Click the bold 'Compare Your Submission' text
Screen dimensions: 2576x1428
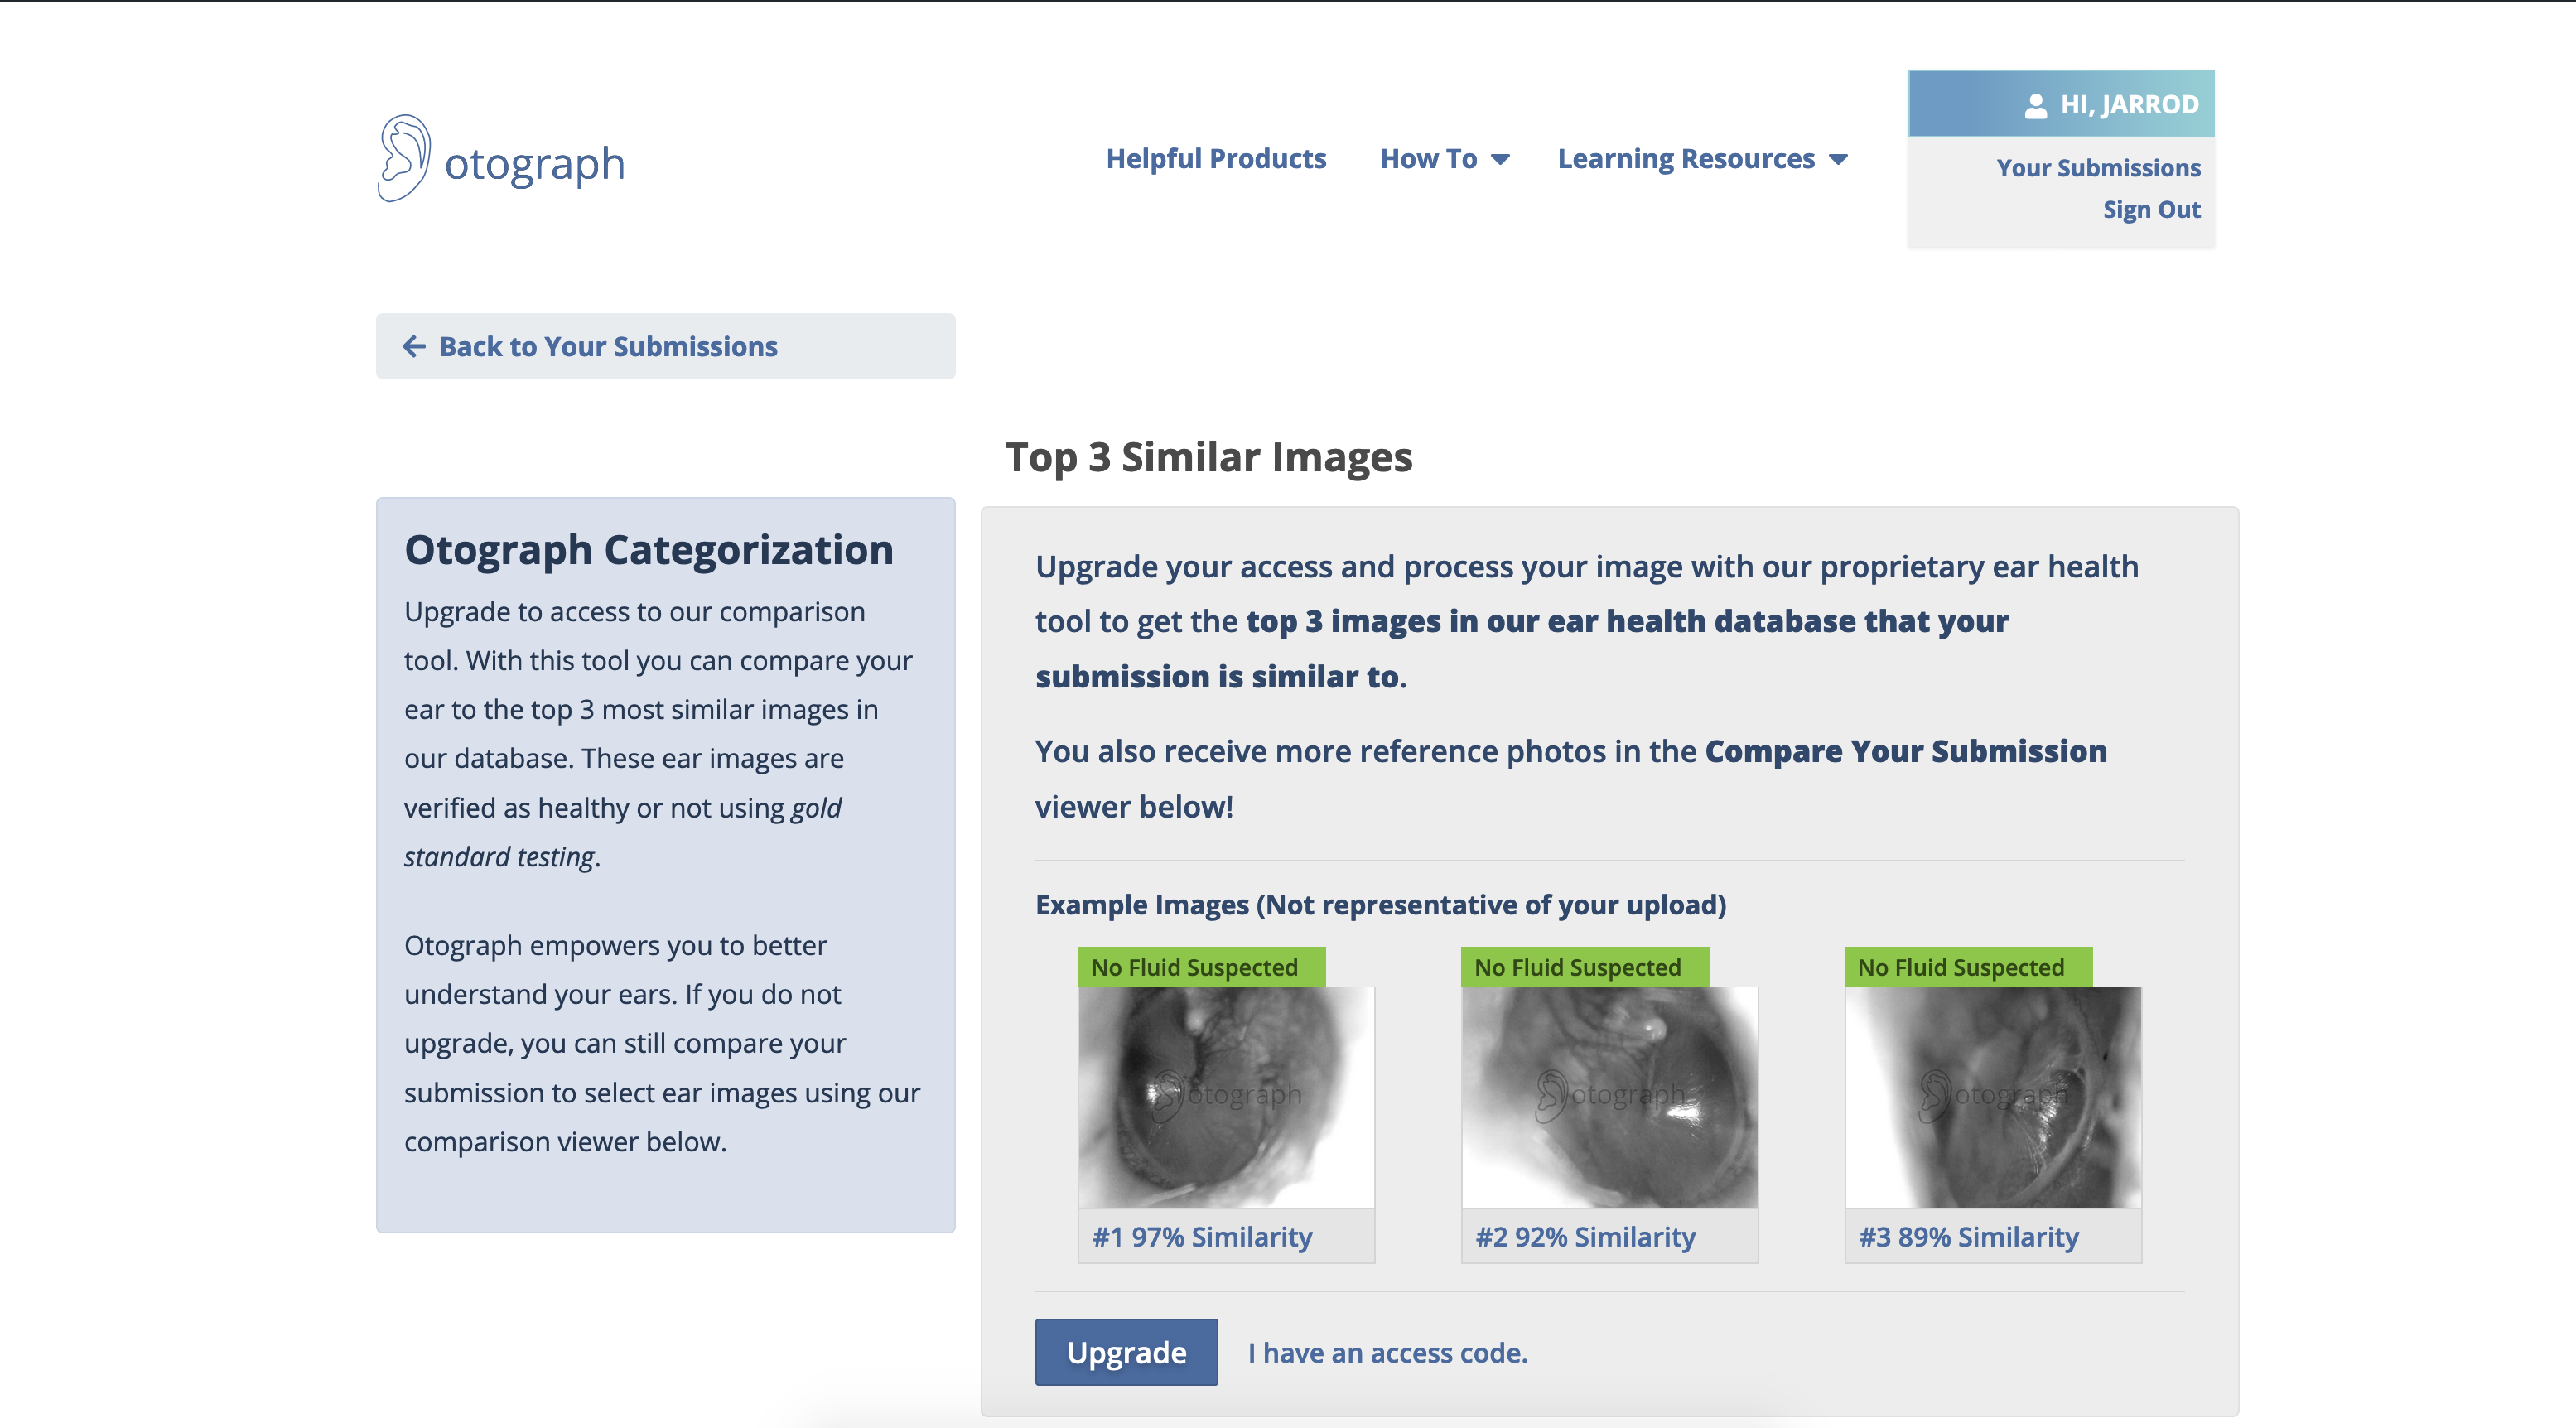coord(1905,751)
